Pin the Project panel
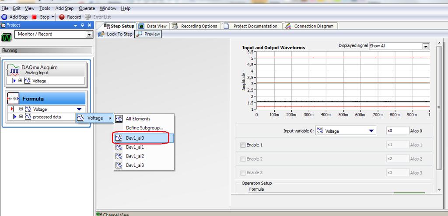The width and height of the screenshot is (448, 216). point(83,25)
